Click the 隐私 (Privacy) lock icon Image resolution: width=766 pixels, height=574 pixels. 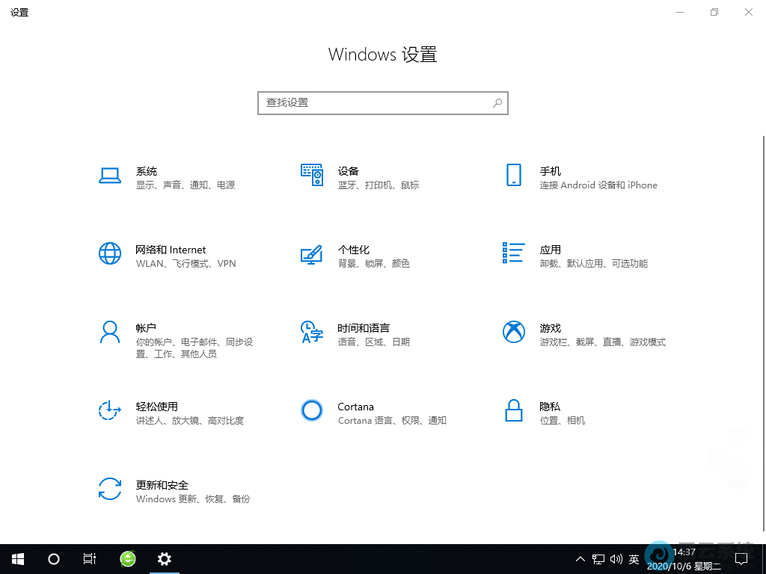(513, 410)
